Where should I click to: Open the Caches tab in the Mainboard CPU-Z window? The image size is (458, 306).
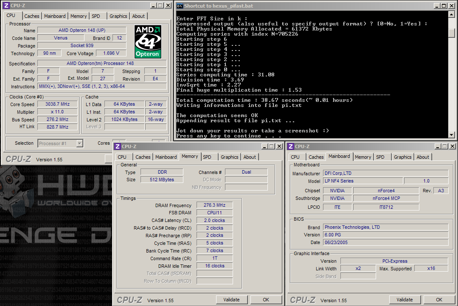pos(316,157)
